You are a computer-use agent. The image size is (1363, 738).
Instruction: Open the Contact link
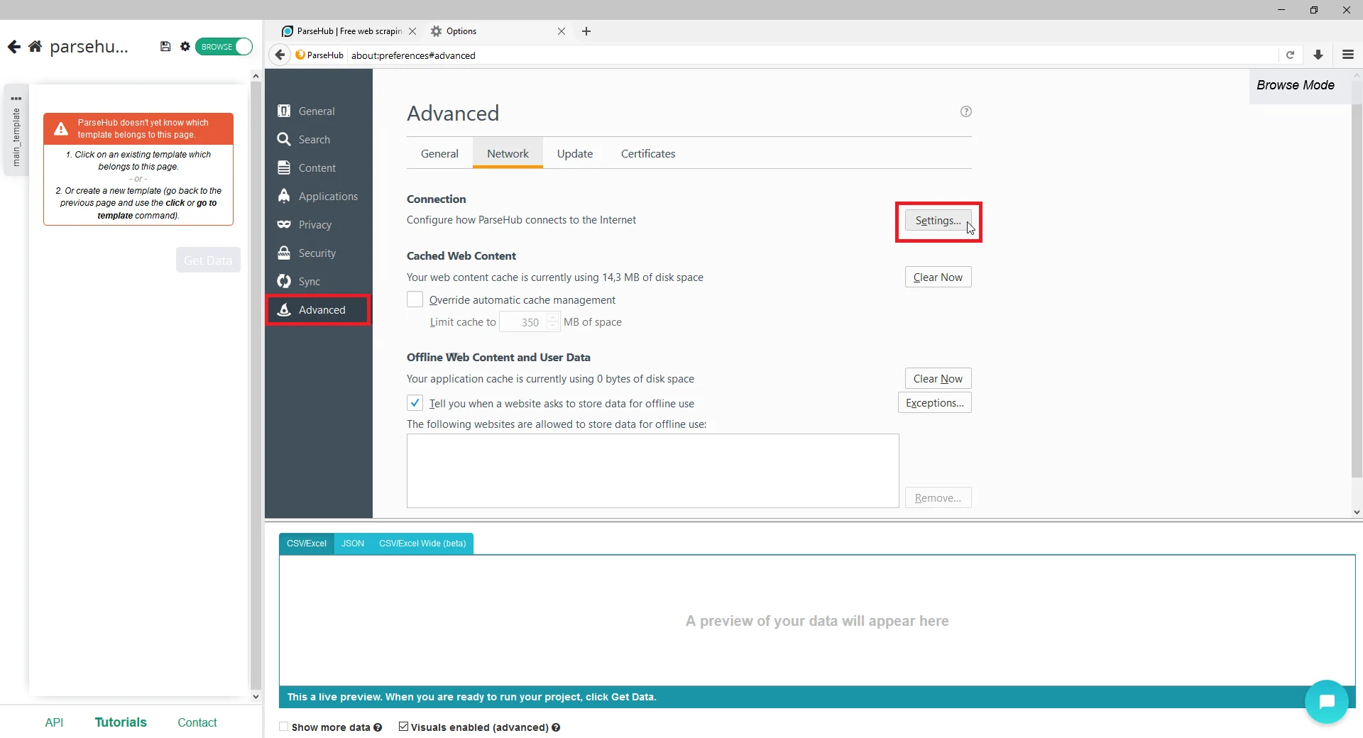tap(197, 722)
